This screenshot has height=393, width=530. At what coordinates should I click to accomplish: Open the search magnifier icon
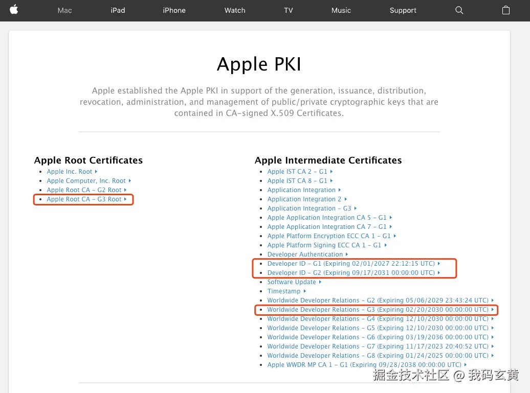(x=459, y=10)
